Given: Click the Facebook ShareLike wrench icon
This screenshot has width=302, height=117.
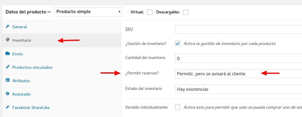Looking at the screenshot, I should click(x=8, y=107).
